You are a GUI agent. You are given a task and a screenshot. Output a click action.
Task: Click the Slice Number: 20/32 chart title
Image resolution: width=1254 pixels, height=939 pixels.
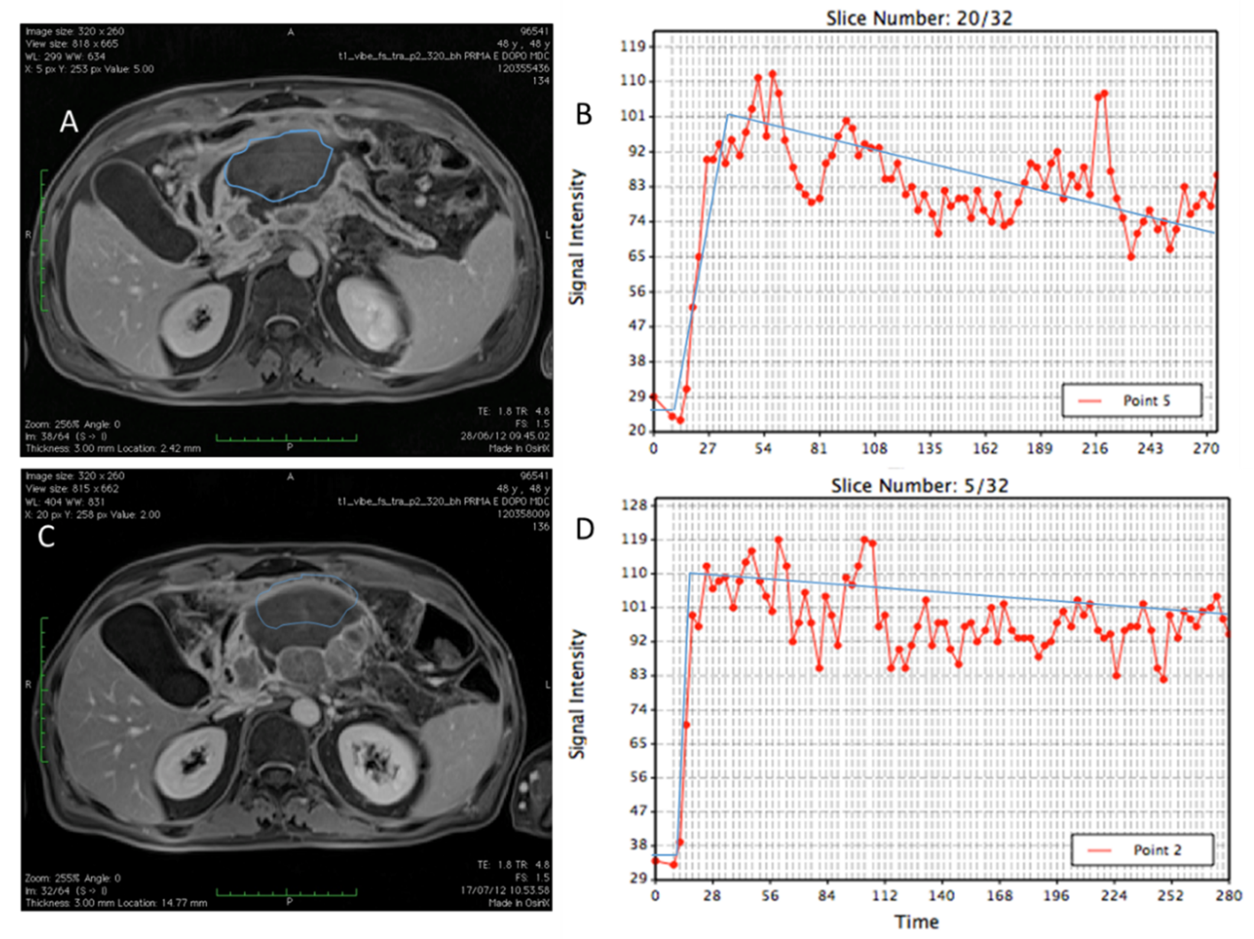pyautogui.click(x=918, y=18)
